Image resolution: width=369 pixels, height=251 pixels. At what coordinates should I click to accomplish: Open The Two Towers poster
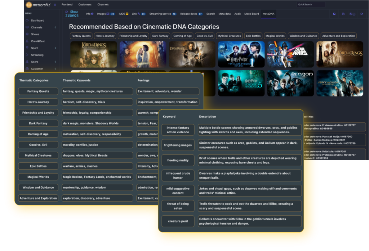339,55
